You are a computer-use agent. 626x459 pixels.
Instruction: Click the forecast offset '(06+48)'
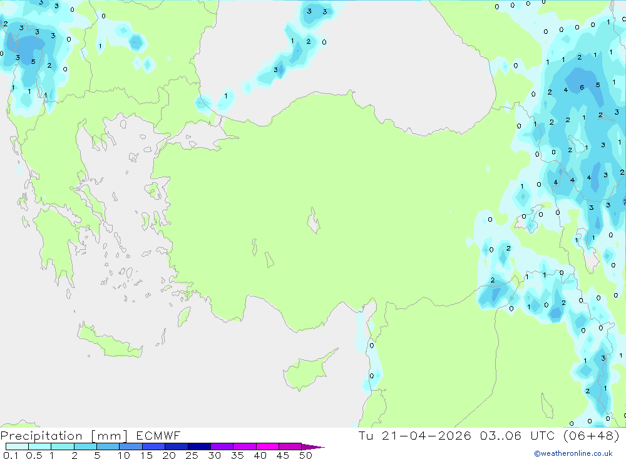[x=592, y=435]
